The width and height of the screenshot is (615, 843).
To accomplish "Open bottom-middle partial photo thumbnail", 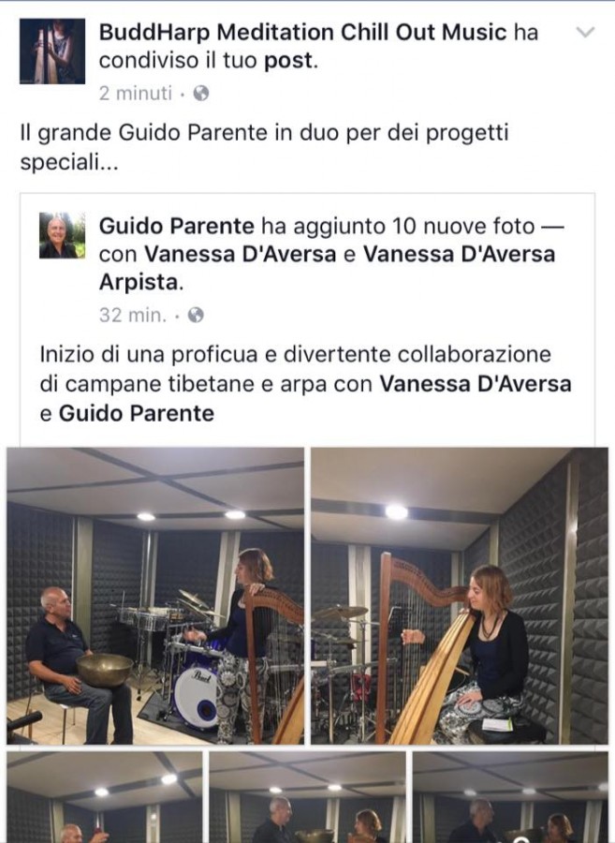I will pyautogui.click(x=307, y=797).
